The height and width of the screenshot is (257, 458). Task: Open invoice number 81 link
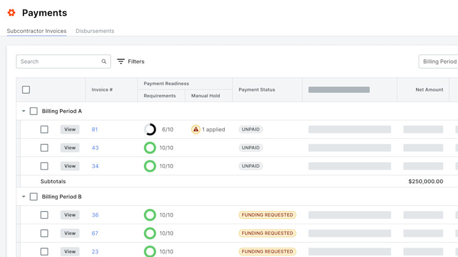click(x=95, y=129)
